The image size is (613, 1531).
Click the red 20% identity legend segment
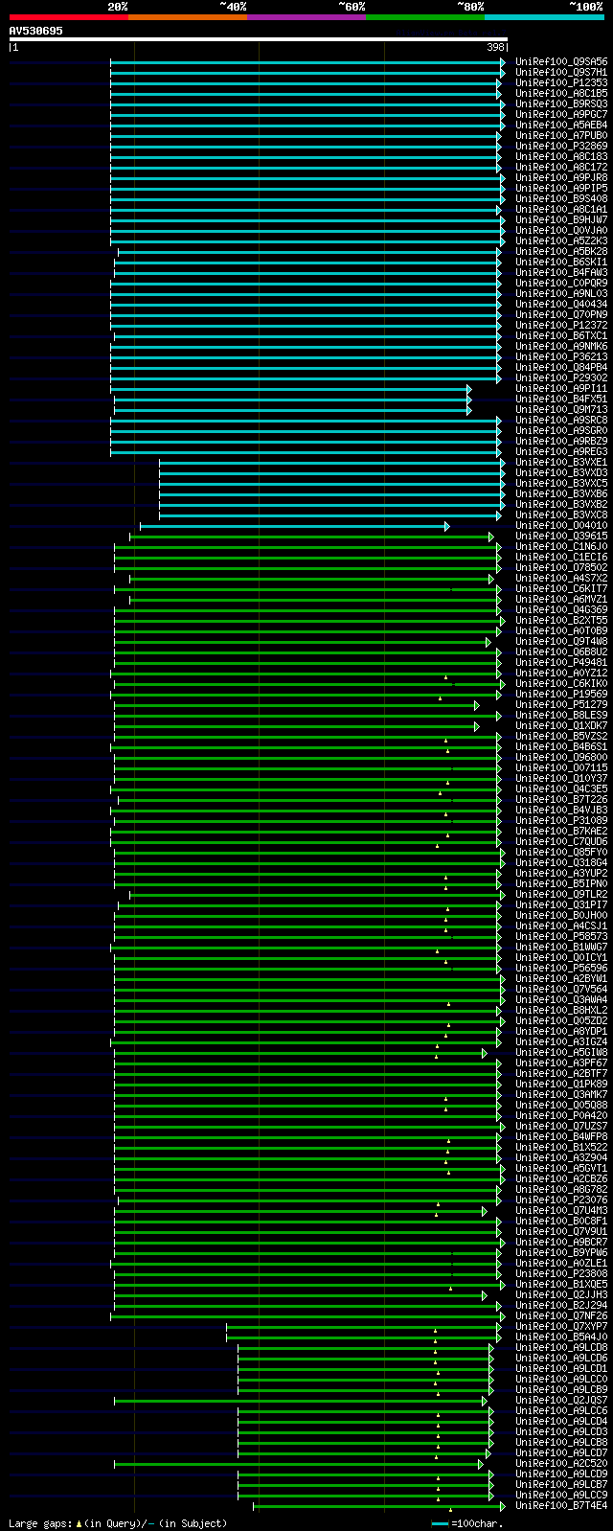pyautogui.click(x=68, y=17)
